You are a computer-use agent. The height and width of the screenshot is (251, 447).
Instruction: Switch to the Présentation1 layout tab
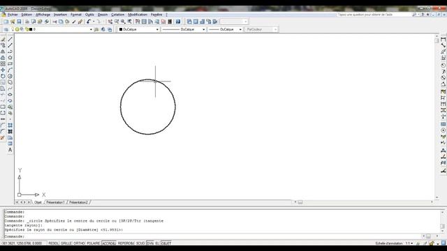coord(55,202)
